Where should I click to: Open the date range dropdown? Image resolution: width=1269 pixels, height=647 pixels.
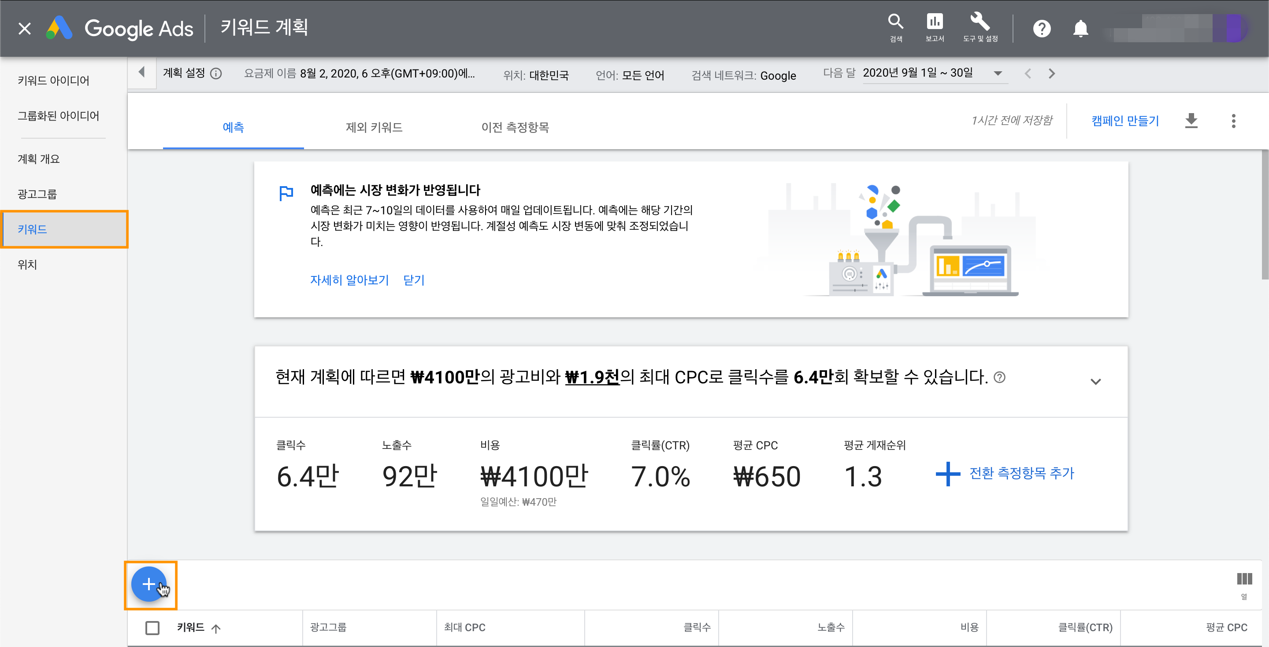point(998,74)
